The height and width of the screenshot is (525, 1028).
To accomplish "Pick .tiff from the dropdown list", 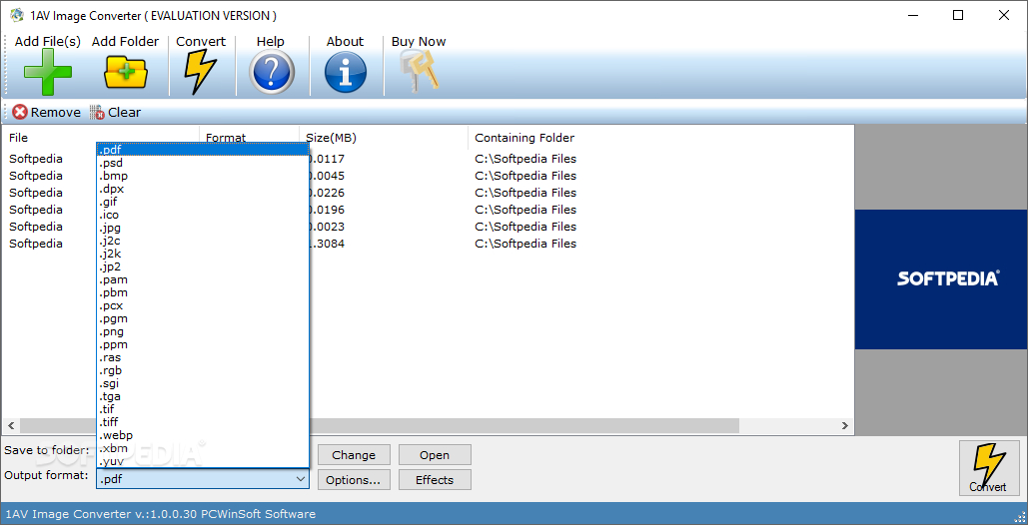I will [203, 422].
